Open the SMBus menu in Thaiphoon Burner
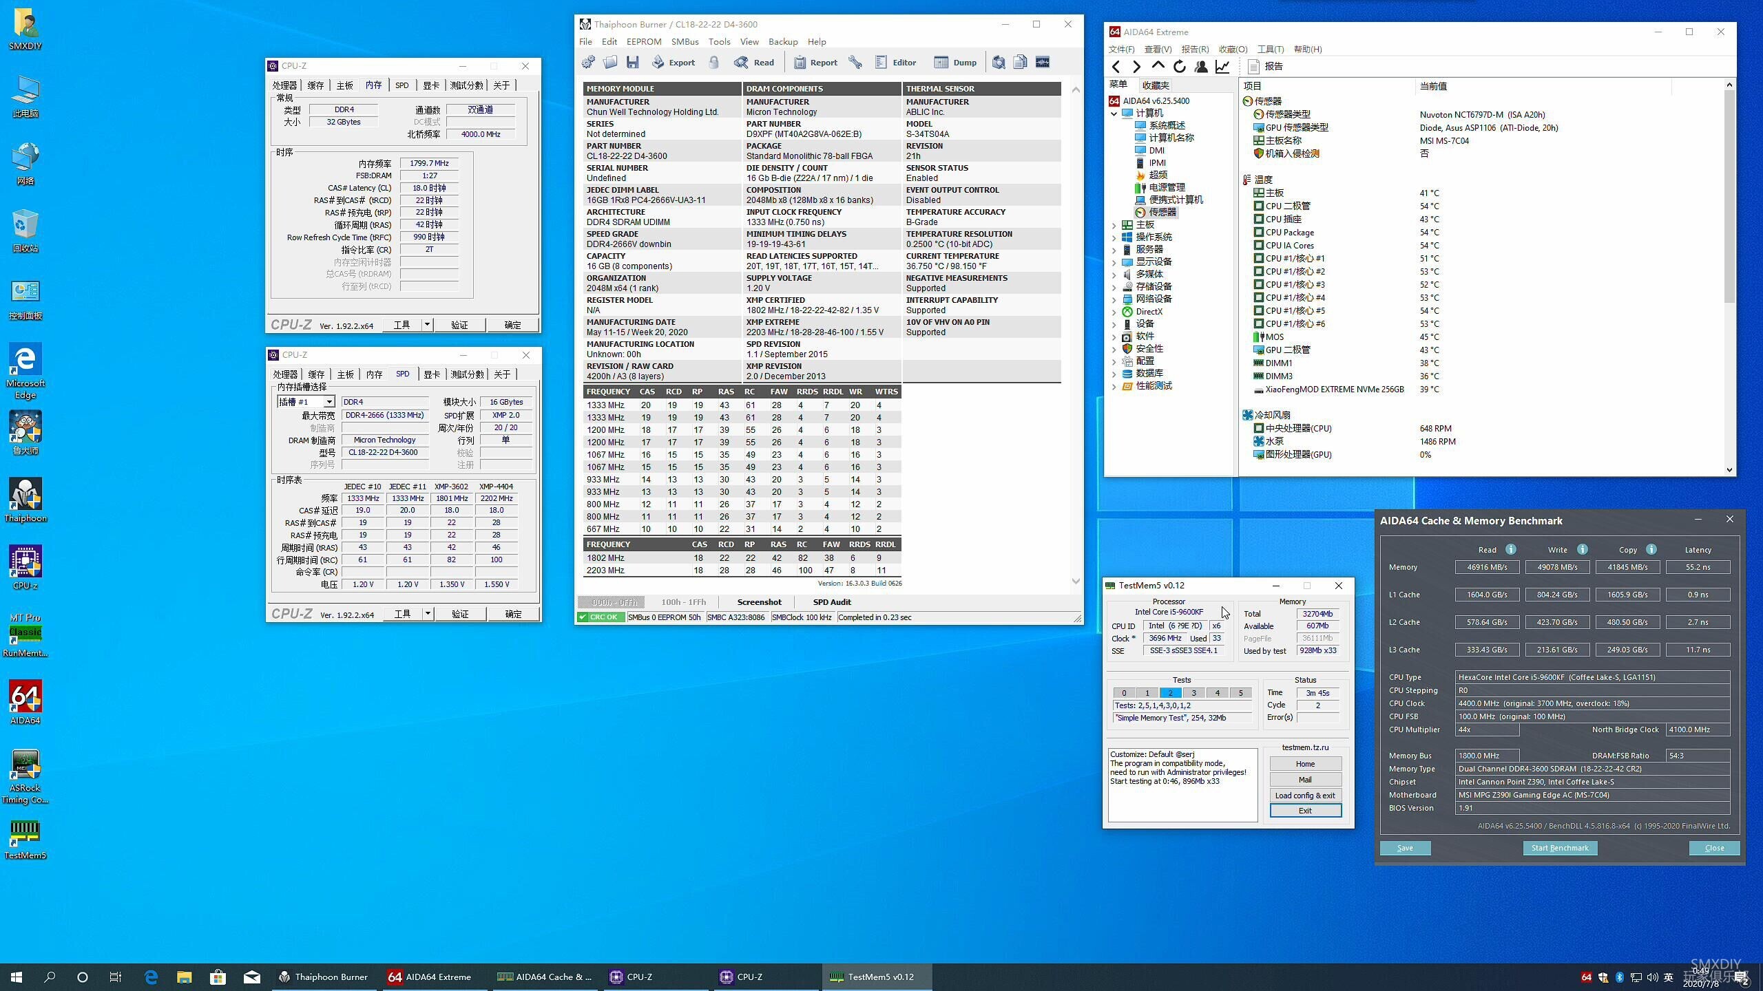Screen dimensions: 1763x991 pyautogui.click(x=685, y=42)
